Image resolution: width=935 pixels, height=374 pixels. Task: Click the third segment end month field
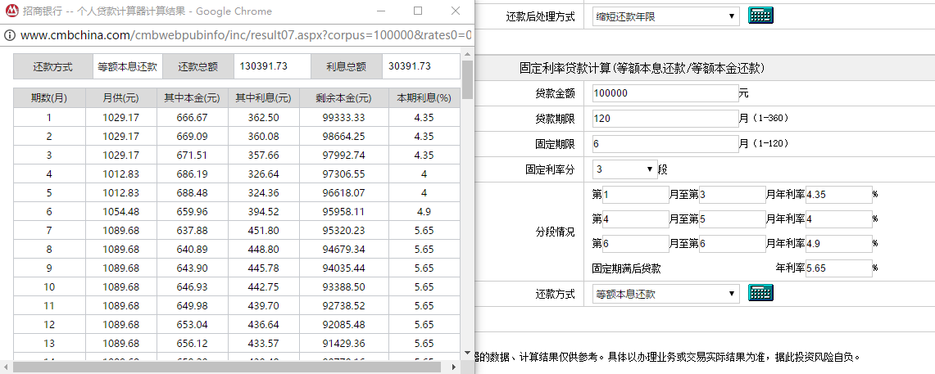(733, 244)
